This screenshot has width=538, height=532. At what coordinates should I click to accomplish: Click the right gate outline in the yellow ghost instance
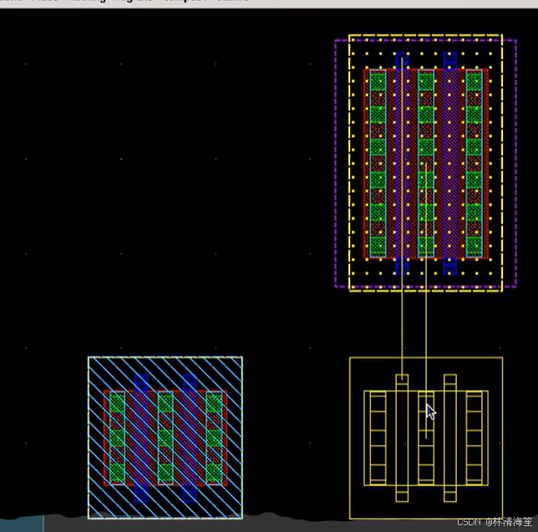[x=450, y=438]
